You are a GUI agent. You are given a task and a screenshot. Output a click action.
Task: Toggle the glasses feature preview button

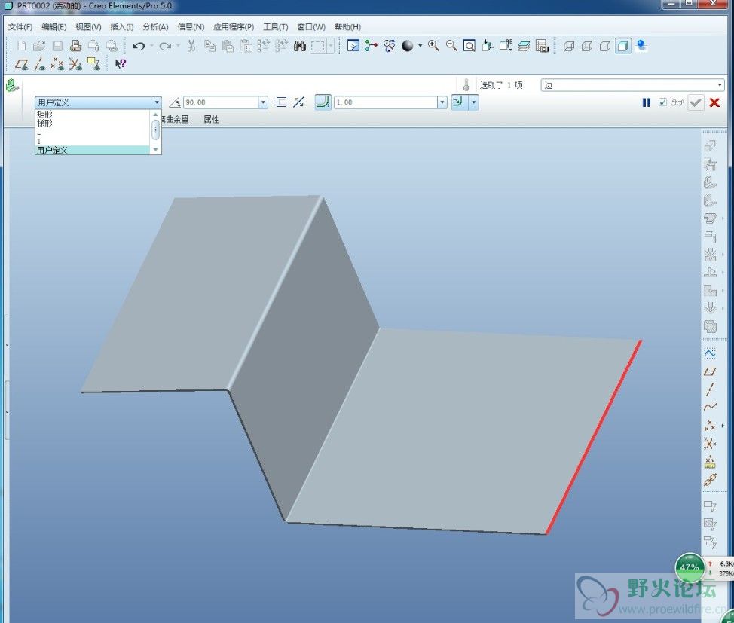(x=677, y=102)
